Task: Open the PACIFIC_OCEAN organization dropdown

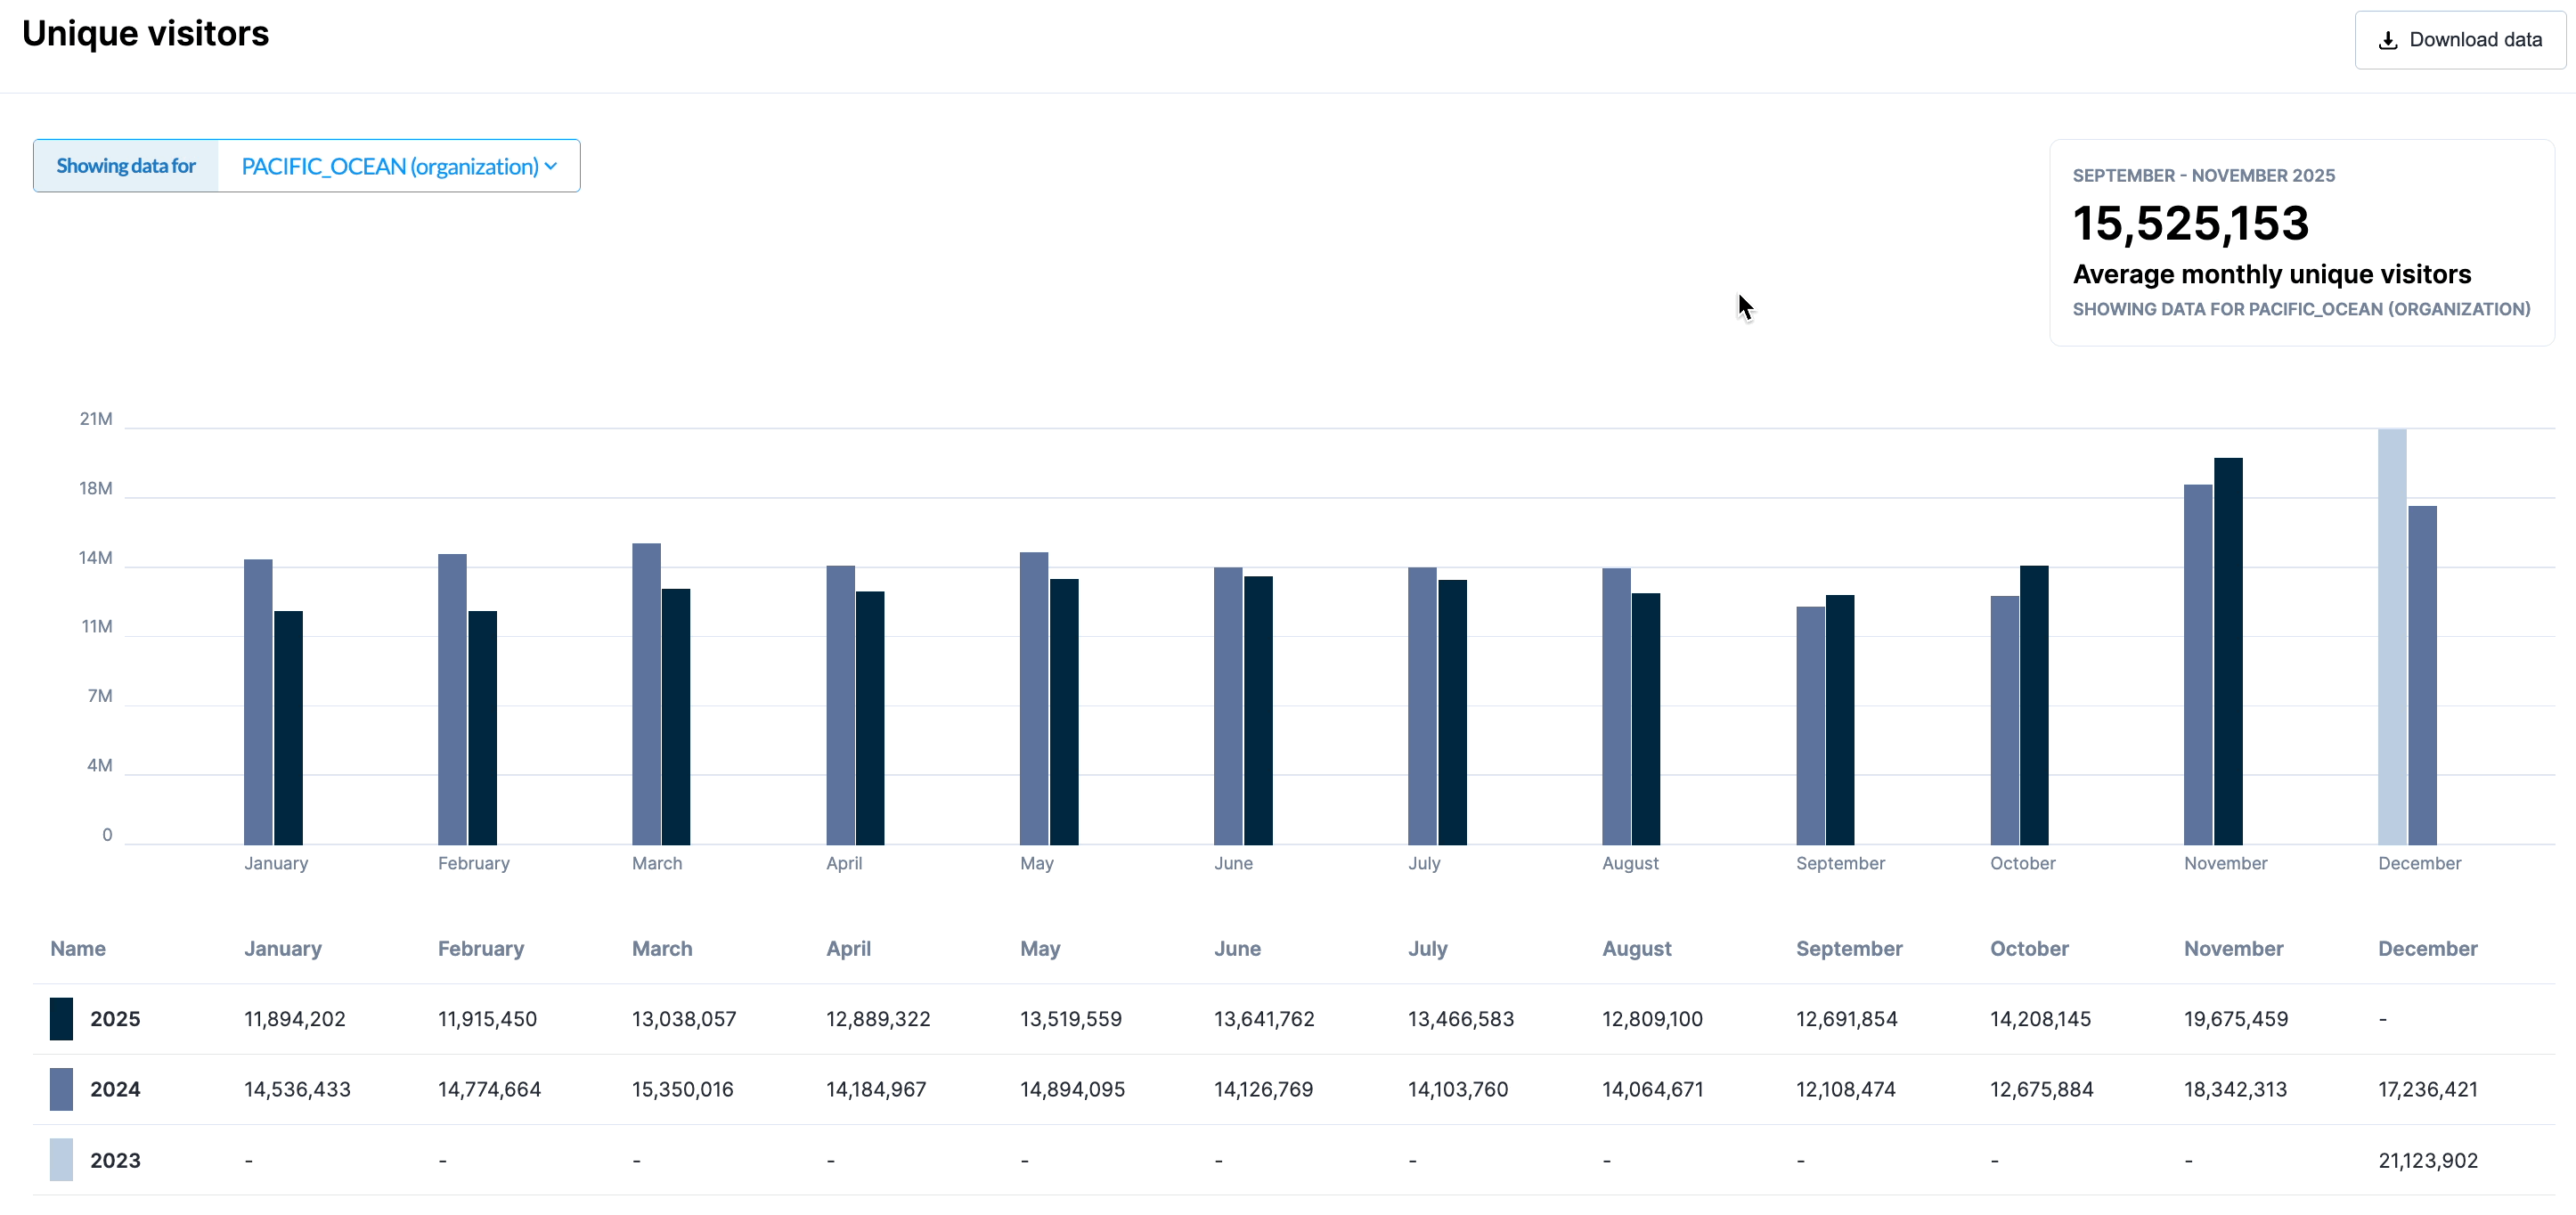Action: (390, 166)
